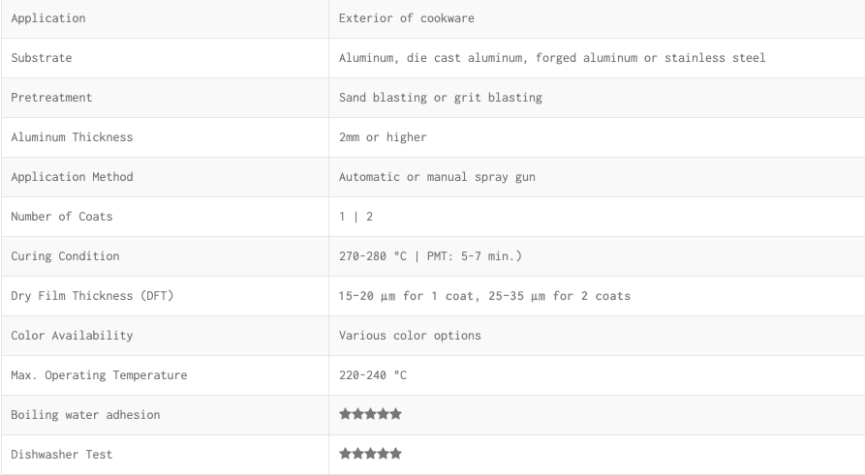Select the aluminum and stainless steel substrate text
The image size is (865, 475).
click(x=552, y=58)
